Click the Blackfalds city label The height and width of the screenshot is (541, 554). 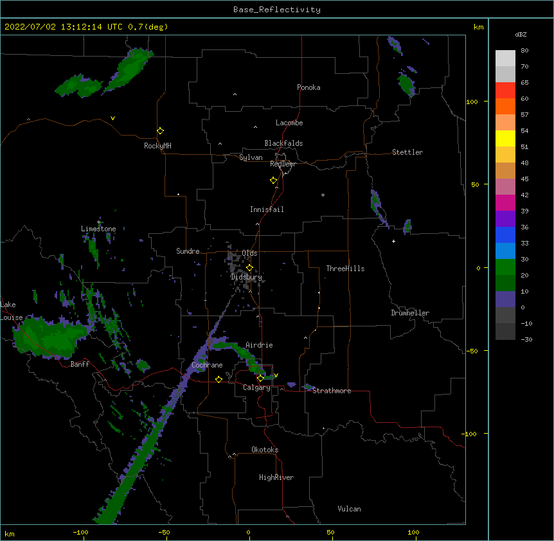click(x=283, y=143)
